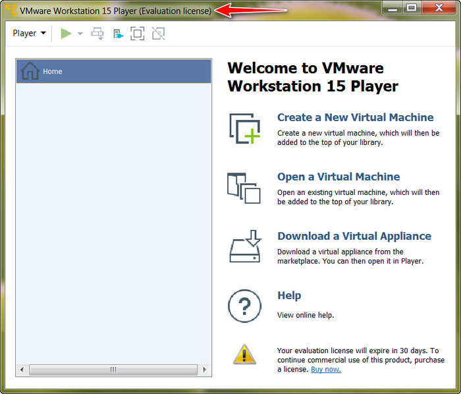The image size is (461, 394).
Task: Click the library scrollbar right arrow
Action: (205, 370)
